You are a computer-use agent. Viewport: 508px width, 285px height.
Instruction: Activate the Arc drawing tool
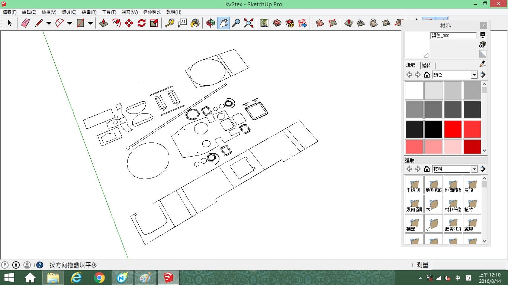pyautogui.click(x=60, y=23)
